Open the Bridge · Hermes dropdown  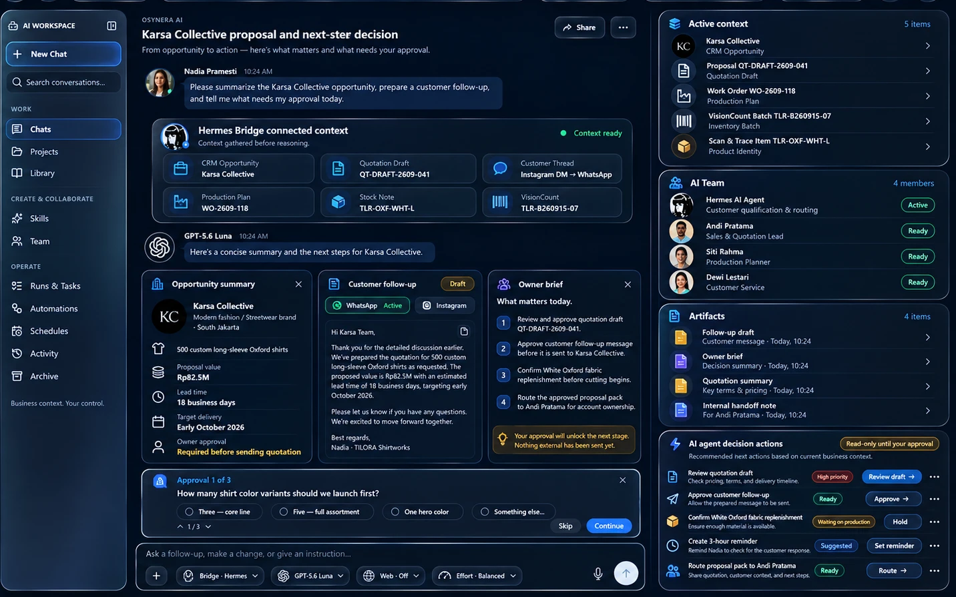pos(220,576)
